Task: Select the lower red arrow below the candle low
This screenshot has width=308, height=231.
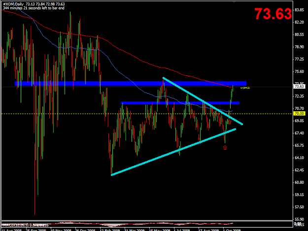Action: pyautogui.click(x=225, y=147)
